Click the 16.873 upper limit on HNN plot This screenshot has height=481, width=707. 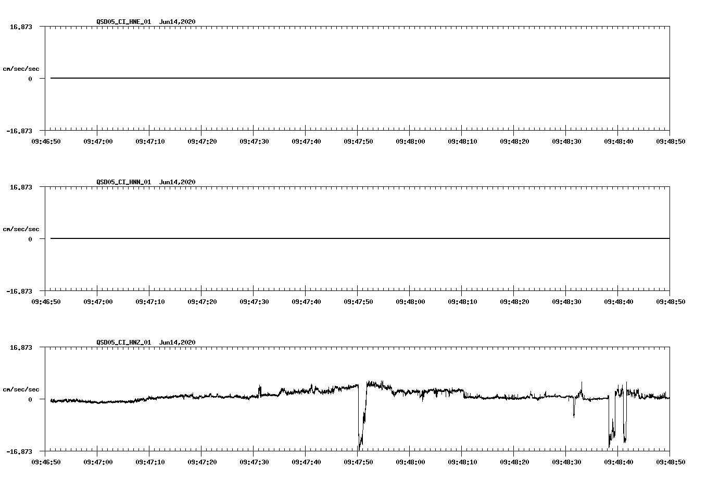click(21, 187)
